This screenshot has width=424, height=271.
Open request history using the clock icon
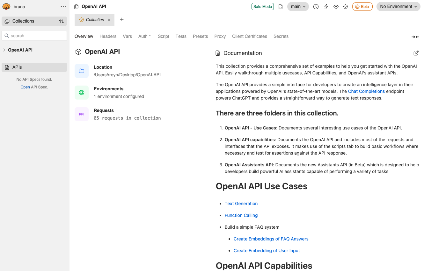316,6
